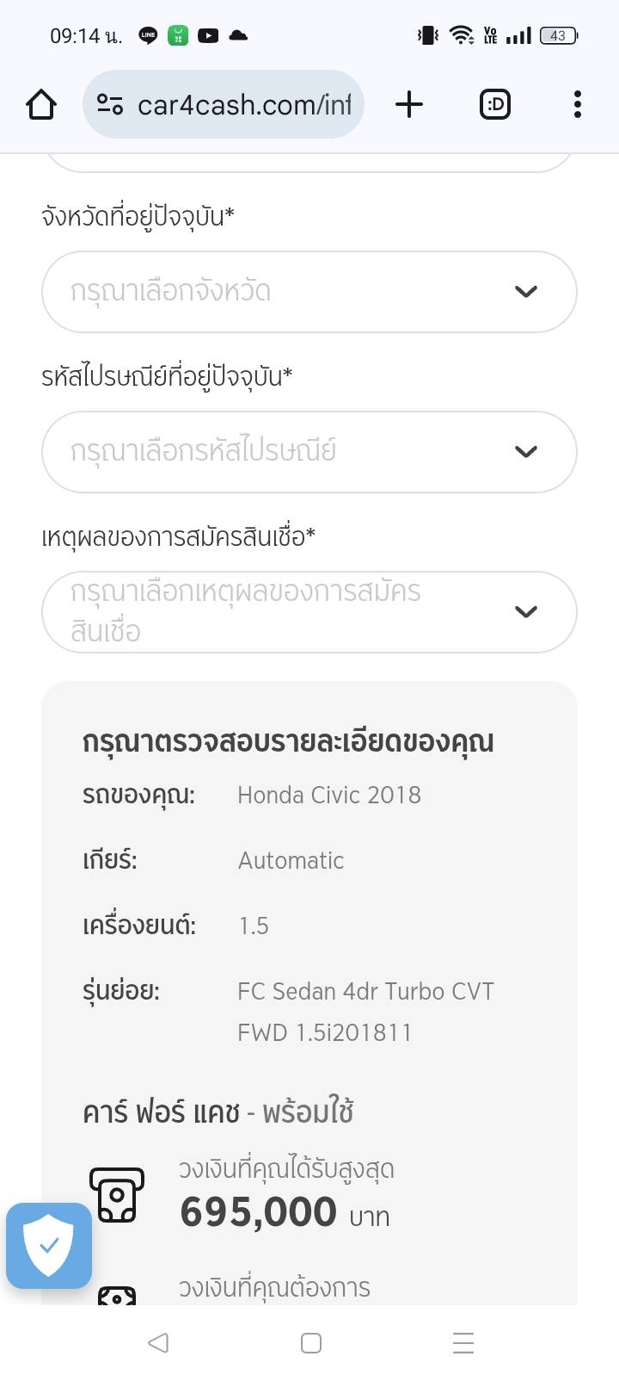Click the postal code chevron arrow
The width and height of the screenshot is (619, 1381).
click(526, 452)
